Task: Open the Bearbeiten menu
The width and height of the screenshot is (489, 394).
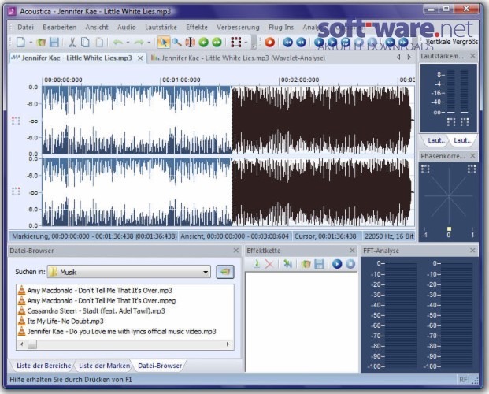Action: click(x=60, y=27)
